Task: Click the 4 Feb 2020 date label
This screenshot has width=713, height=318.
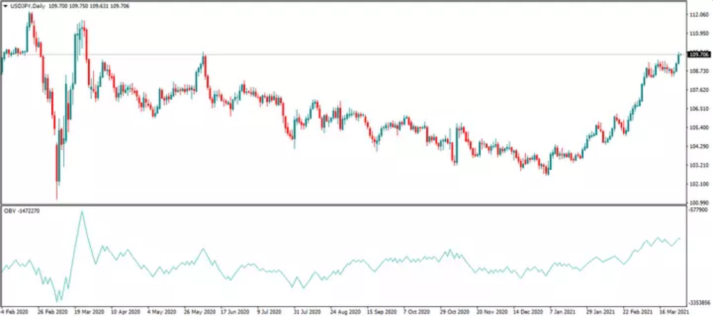Action: click(x=15, y=311)
